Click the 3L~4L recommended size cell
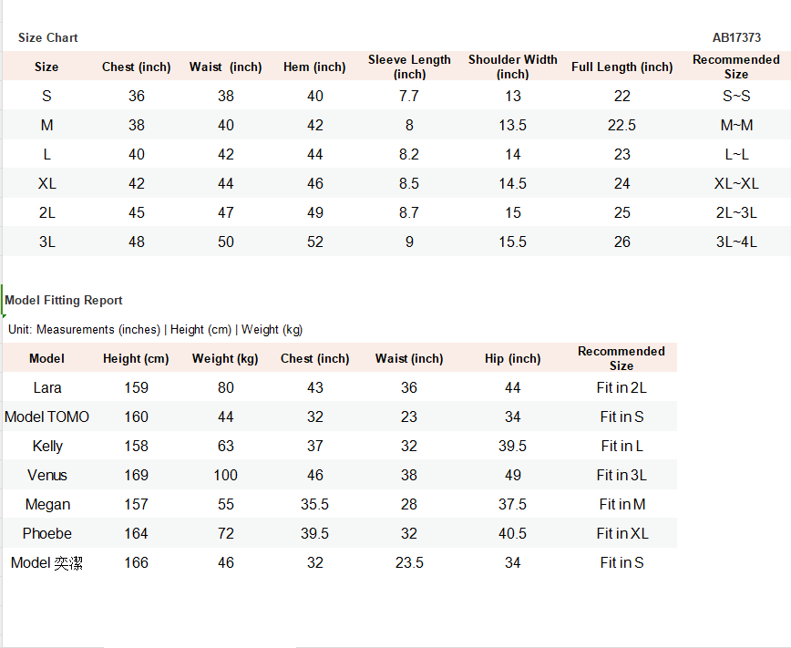791x648 pixels. tap(736, 242)
